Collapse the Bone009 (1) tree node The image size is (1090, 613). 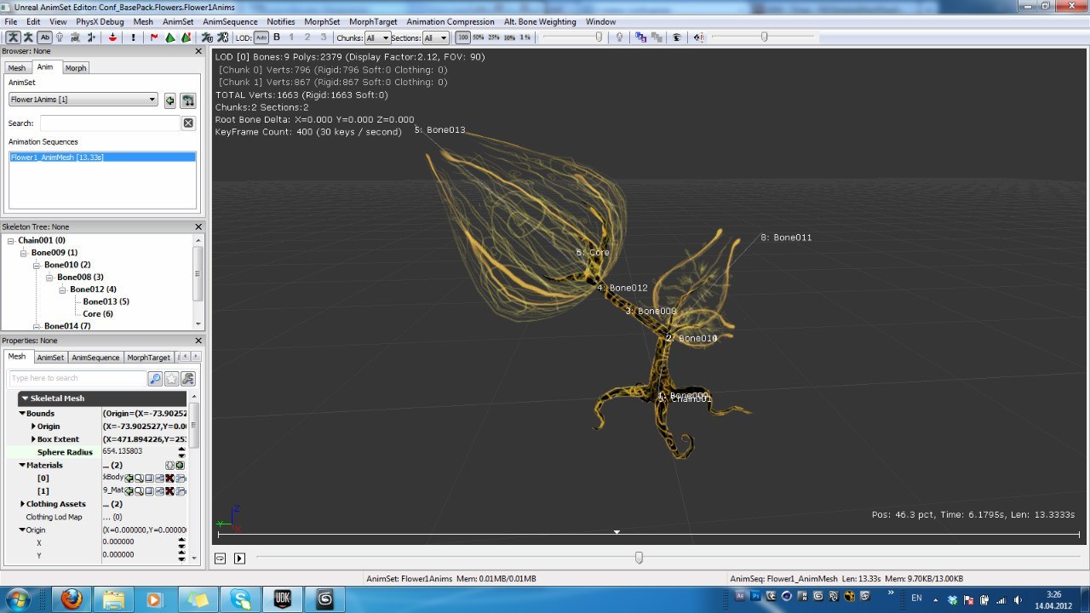coord(24,253)
